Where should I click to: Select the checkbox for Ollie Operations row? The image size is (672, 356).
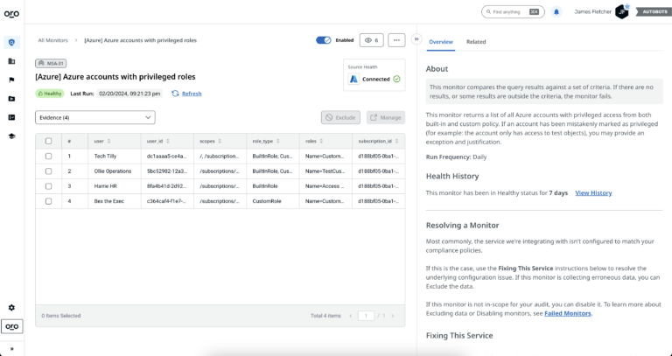pyautogui.click(x=48, y=171)
